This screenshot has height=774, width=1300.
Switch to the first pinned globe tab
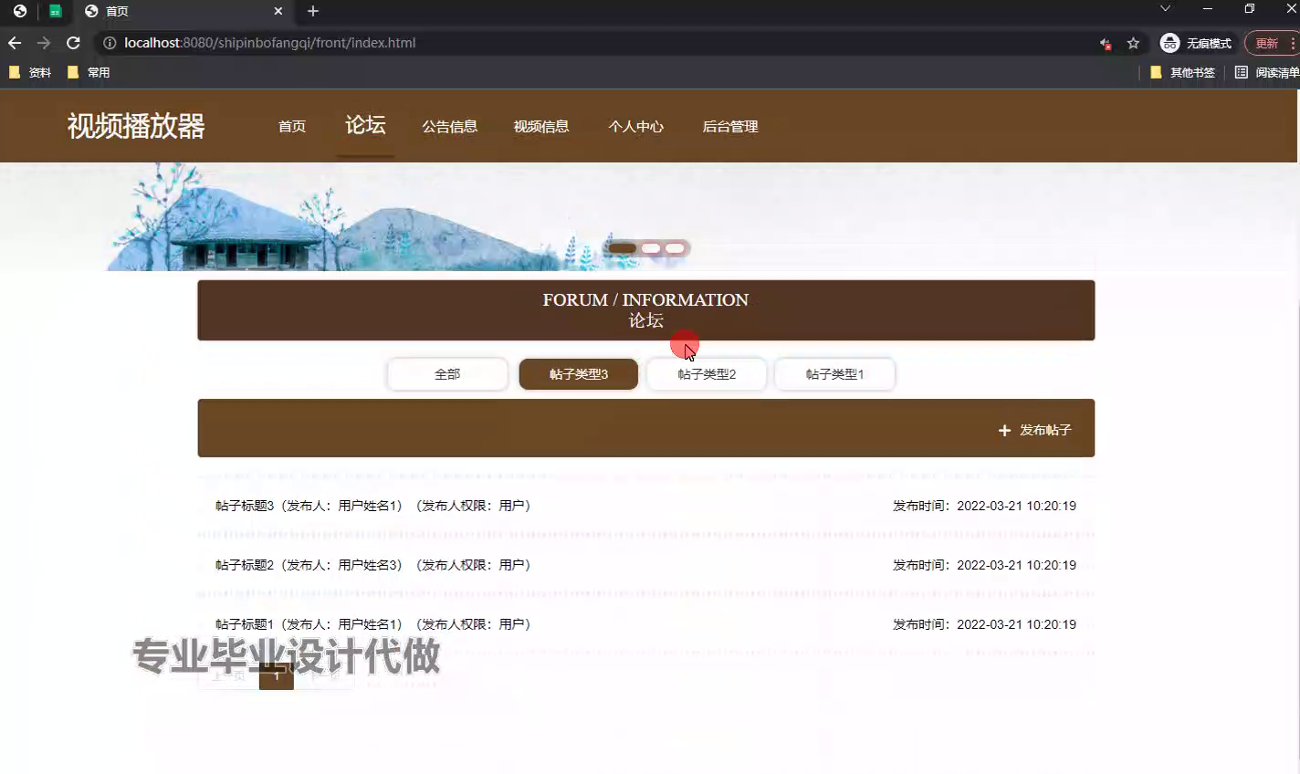pos(20,11)
